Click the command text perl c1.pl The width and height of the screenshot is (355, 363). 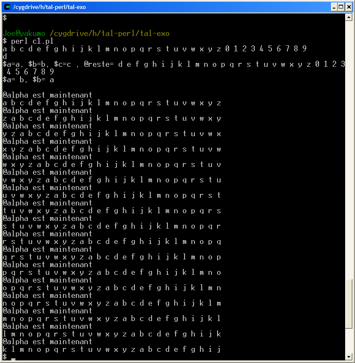(32, 41)
